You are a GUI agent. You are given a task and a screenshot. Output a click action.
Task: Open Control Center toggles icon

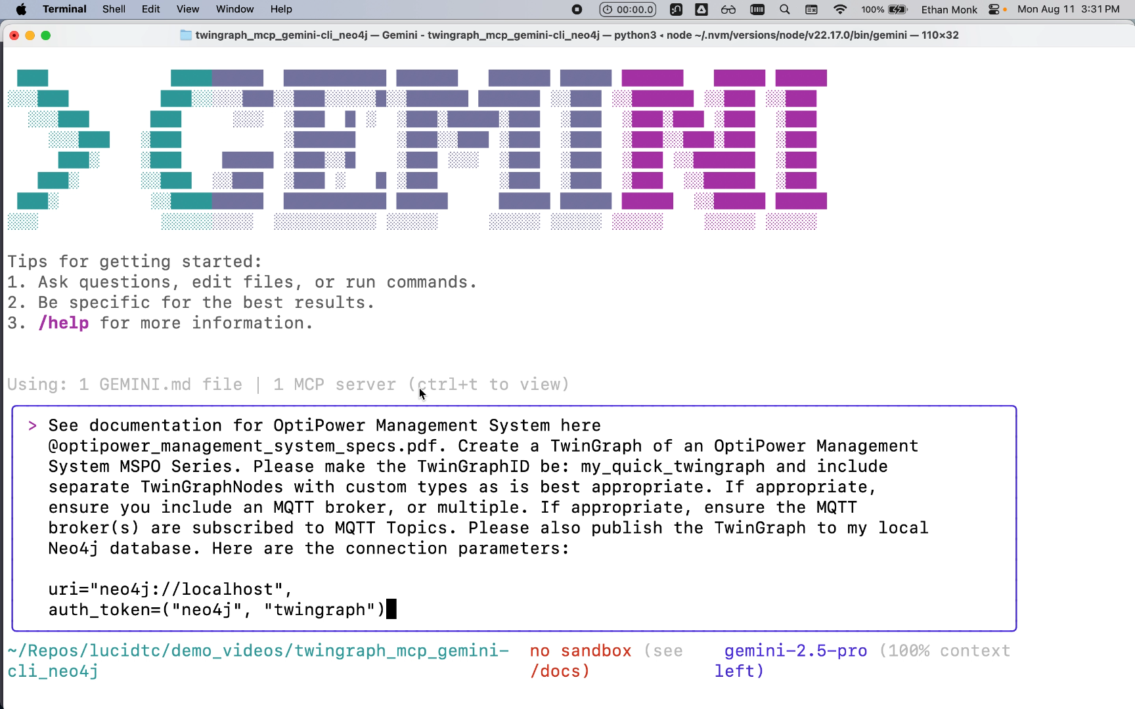[994, 9]
